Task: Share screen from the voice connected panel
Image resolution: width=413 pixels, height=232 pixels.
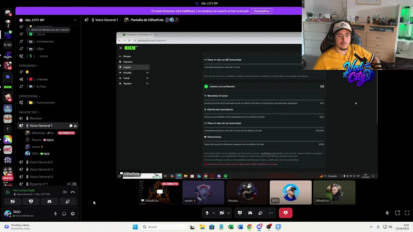Action: [31, 201]
